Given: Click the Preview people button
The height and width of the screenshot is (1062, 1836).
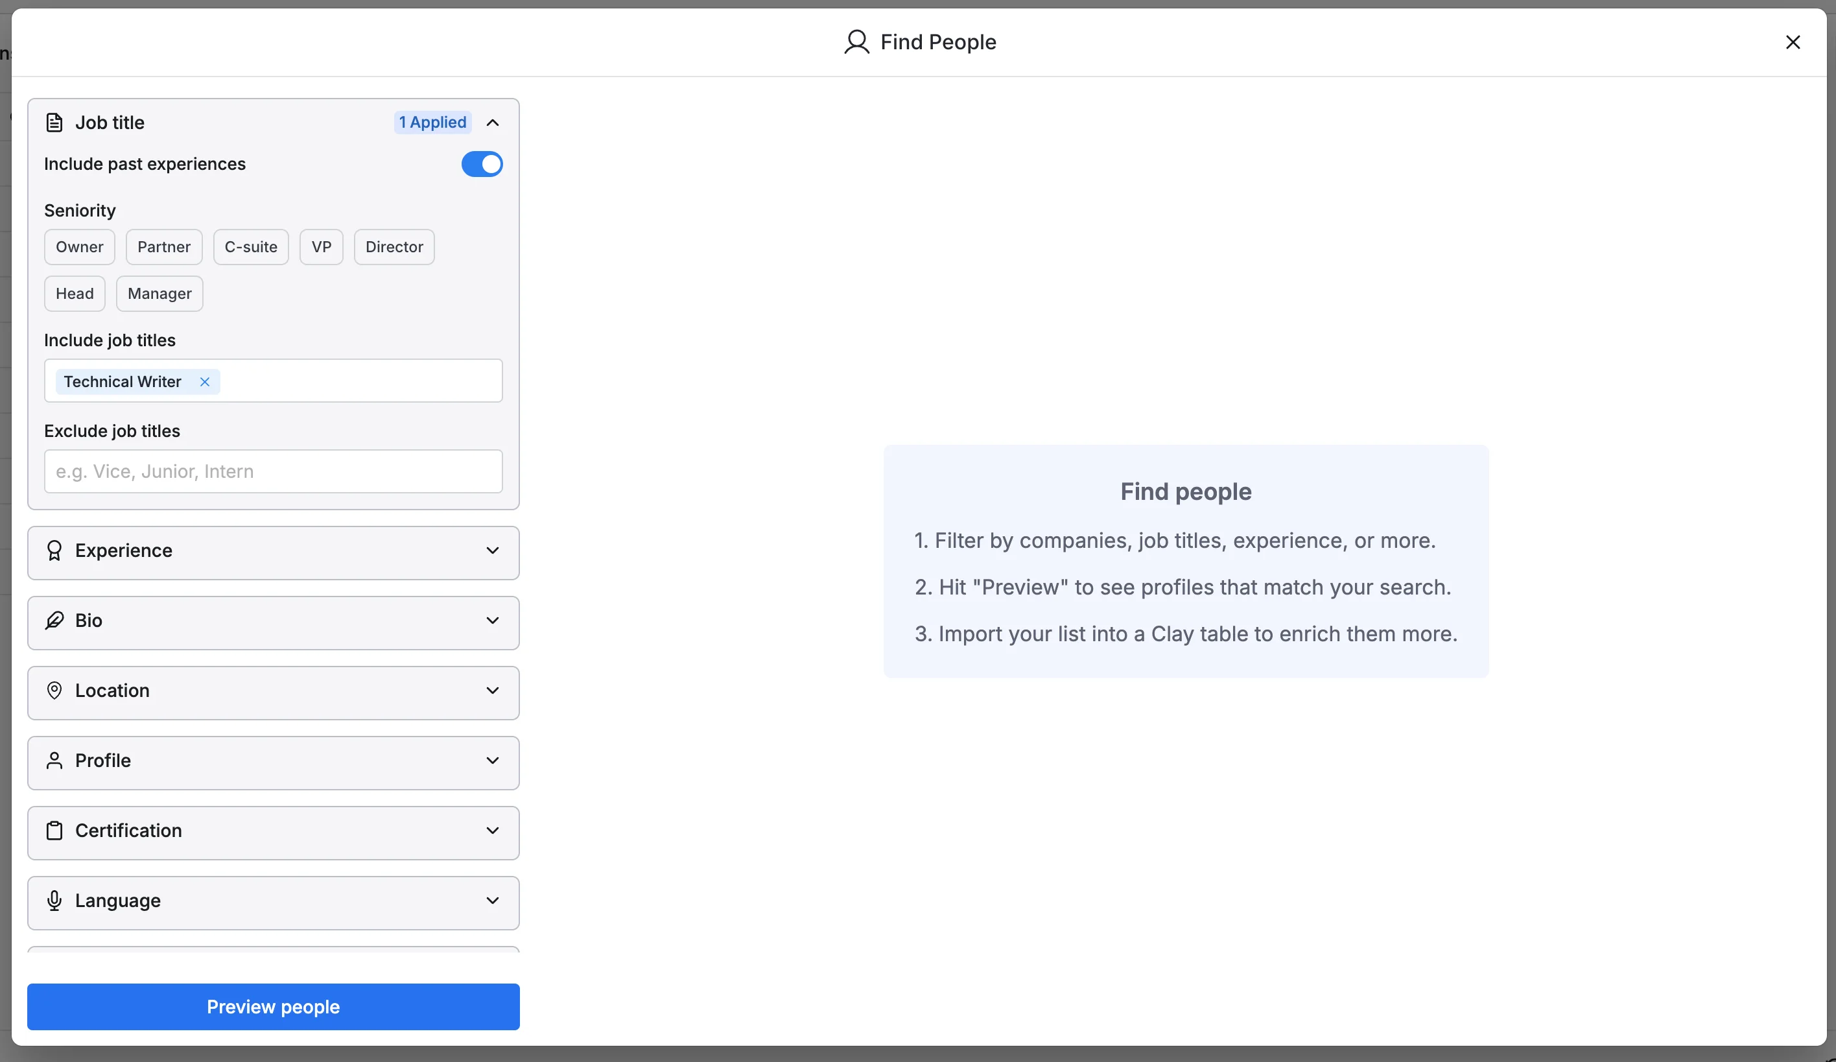Looking at the screenshot, I should click(x=273, y=1007).
